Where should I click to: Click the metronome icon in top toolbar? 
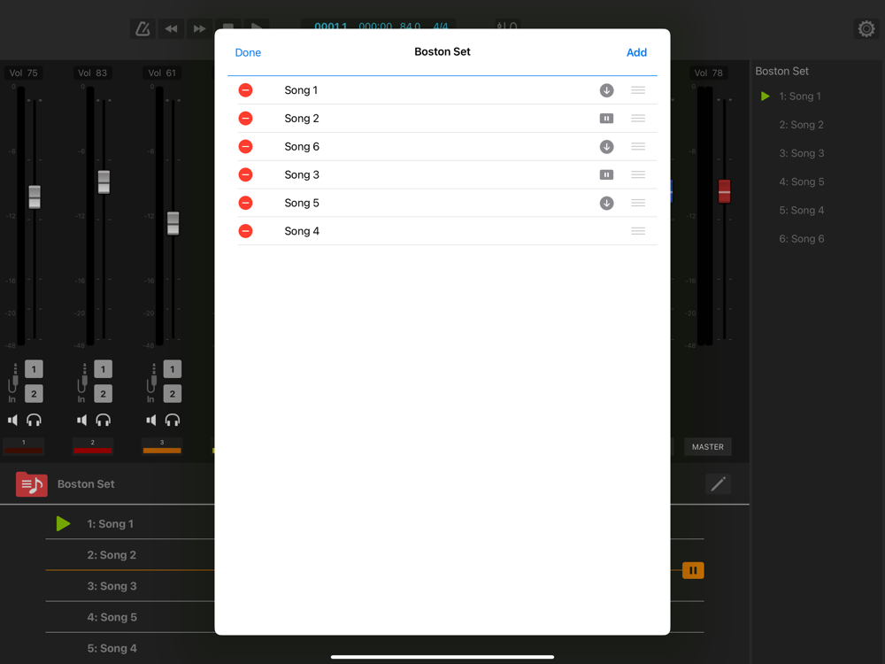[x=142, y=29]
